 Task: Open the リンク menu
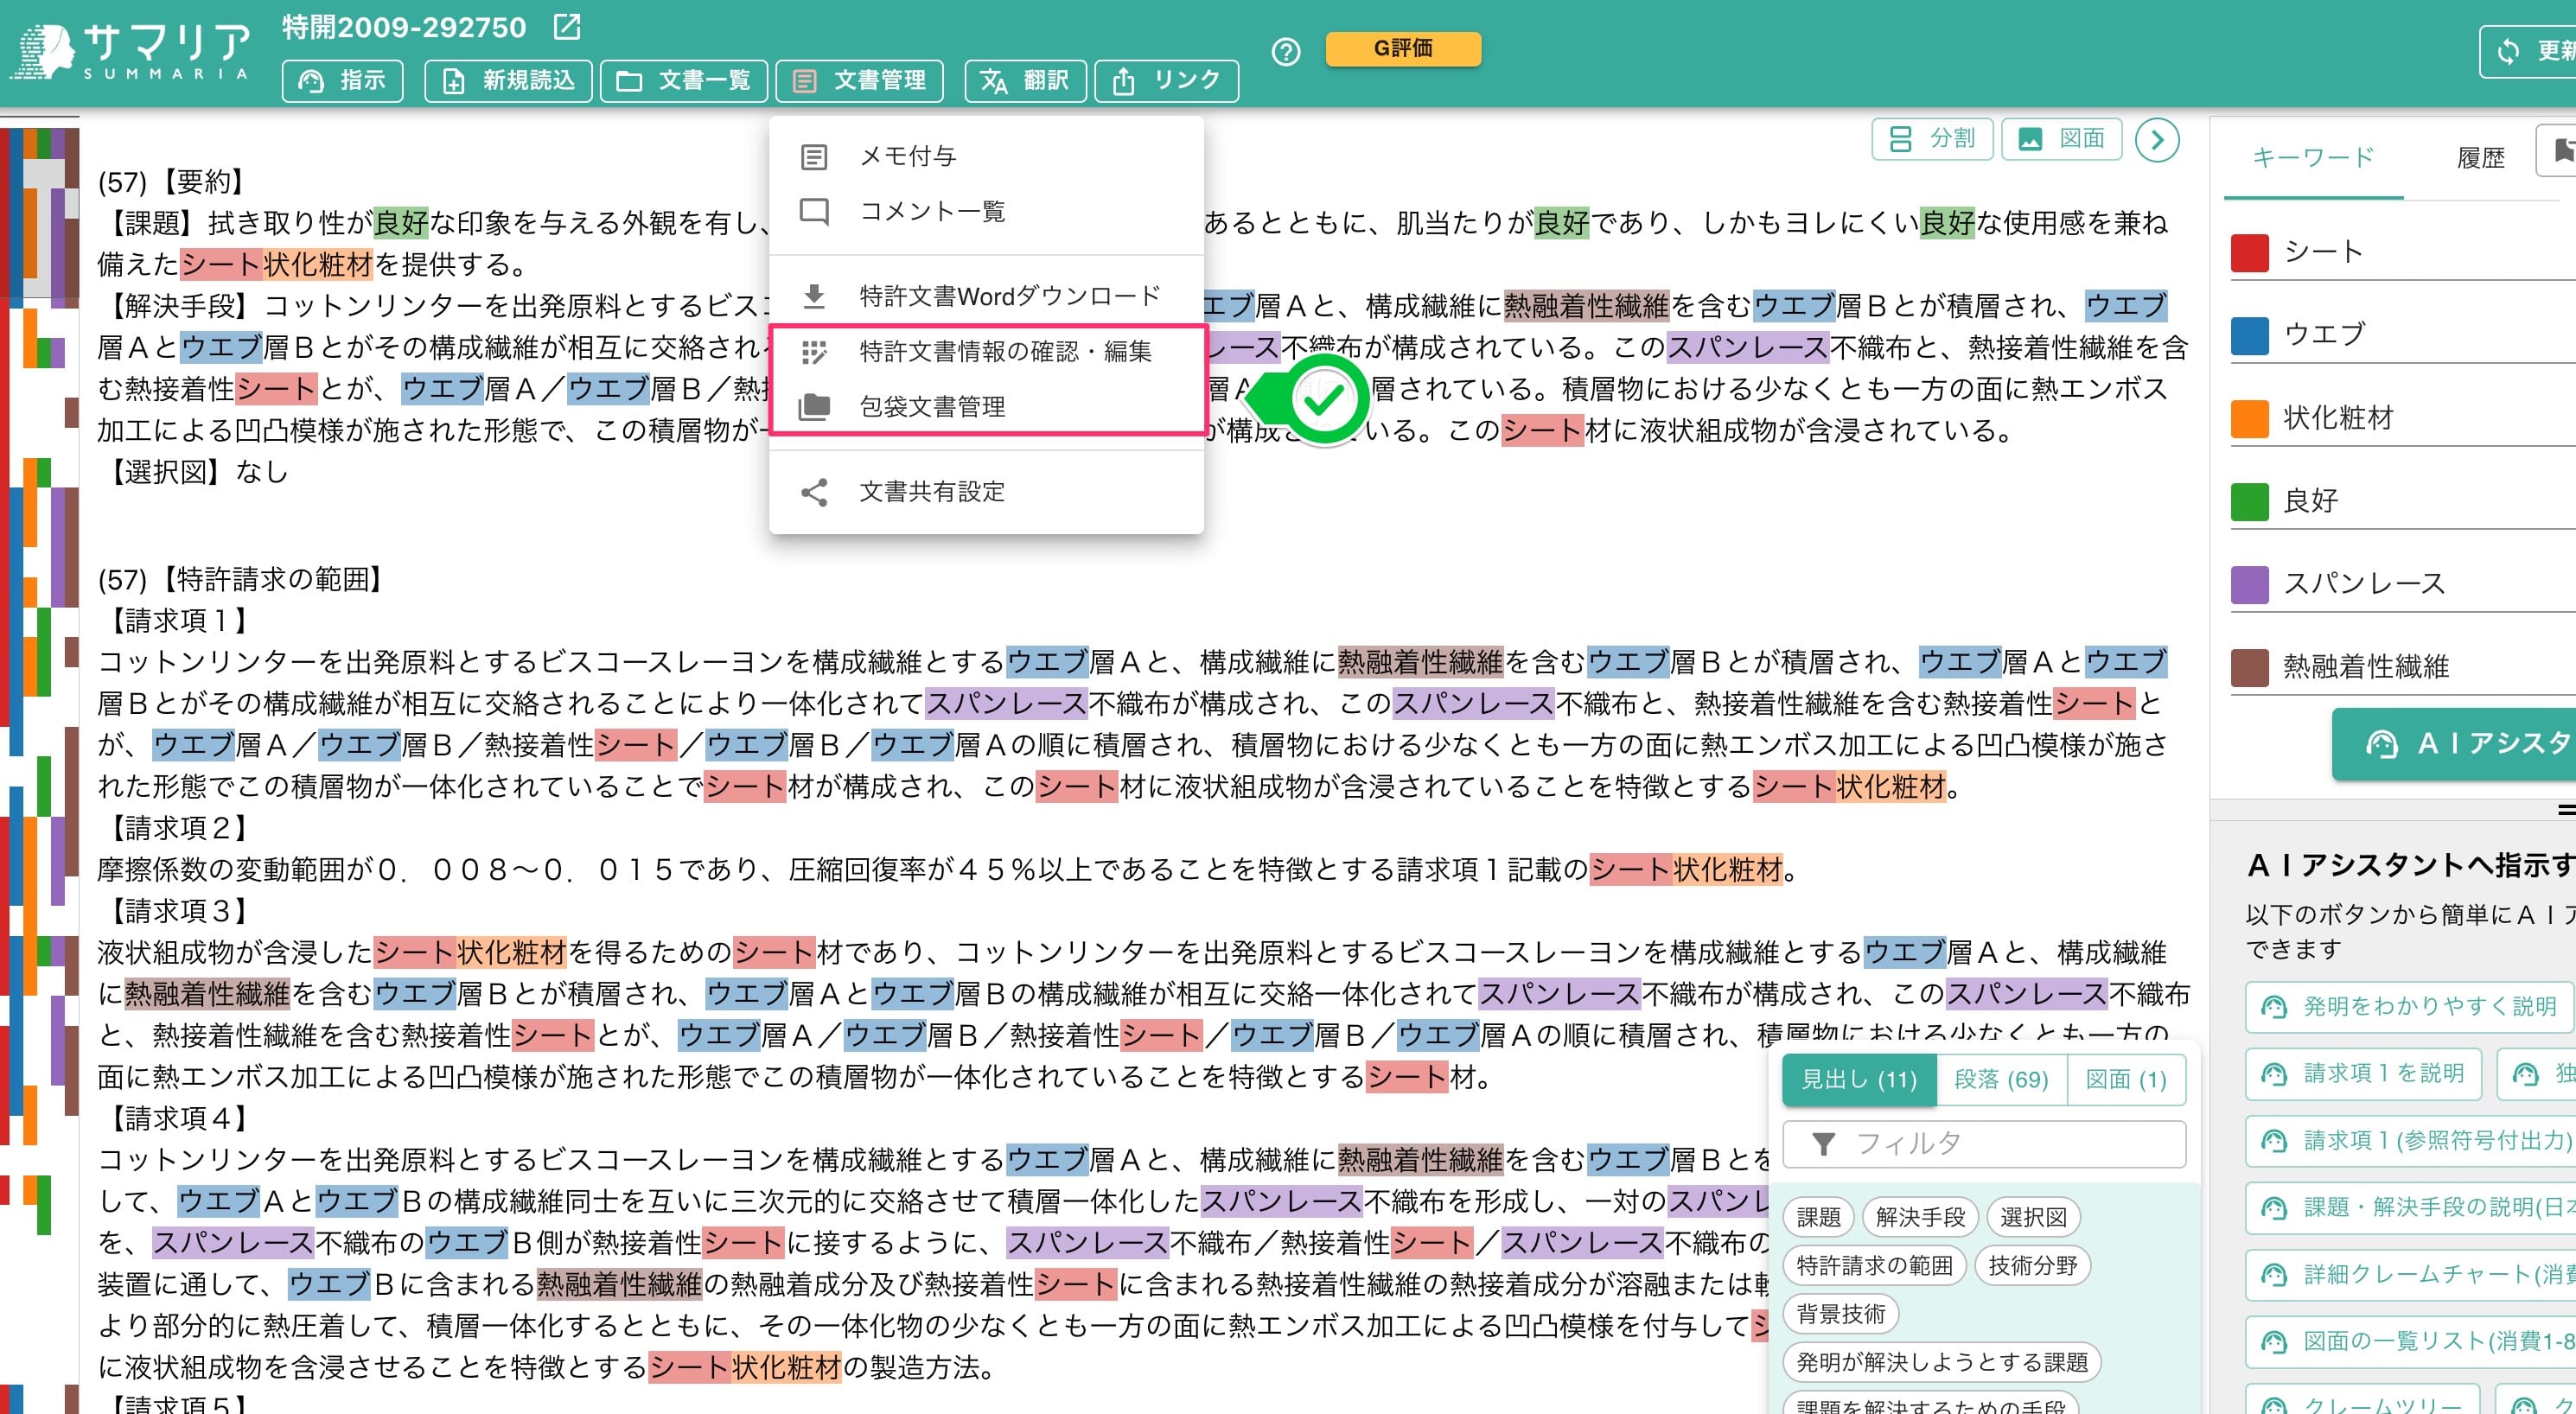point(1167,81)
